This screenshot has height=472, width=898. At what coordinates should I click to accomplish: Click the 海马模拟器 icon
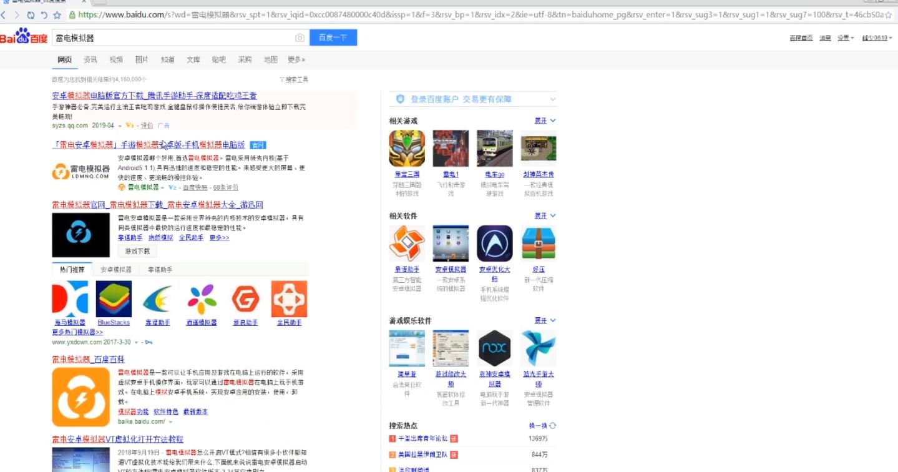pos(70,299)
